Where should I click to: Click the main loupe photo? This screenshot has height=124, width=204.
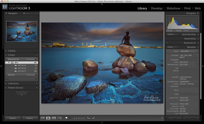click(x=102, y=63)
